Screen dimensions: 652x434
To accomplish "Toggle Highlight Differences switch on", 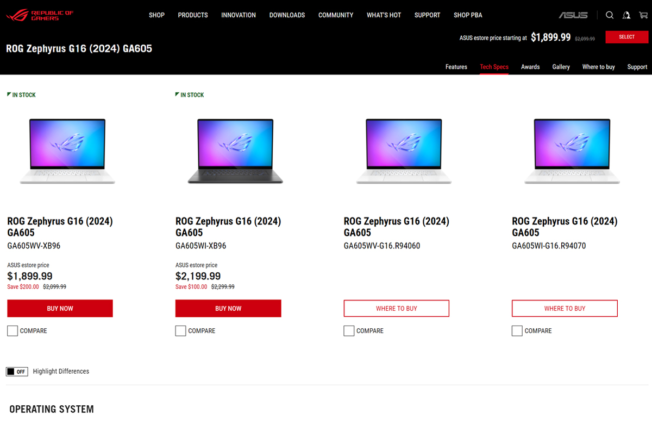I will click(17, 372).
